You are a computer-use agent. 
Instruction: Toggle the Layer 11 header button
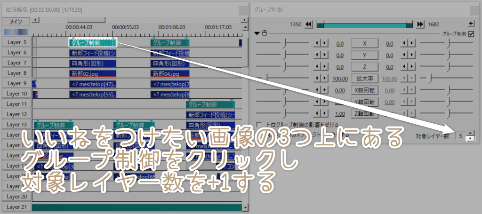[16, 104]
